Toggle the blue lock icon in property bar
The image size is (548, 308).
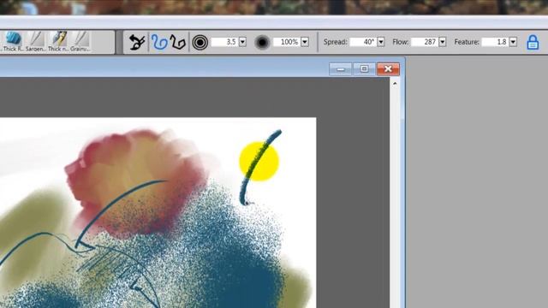pyautogui.click(x=533, y=42)
